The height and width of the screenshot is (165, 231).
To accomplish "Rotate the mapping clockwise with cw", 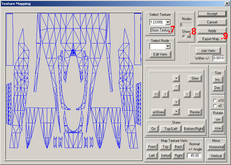I will click(x=217, y=119).
